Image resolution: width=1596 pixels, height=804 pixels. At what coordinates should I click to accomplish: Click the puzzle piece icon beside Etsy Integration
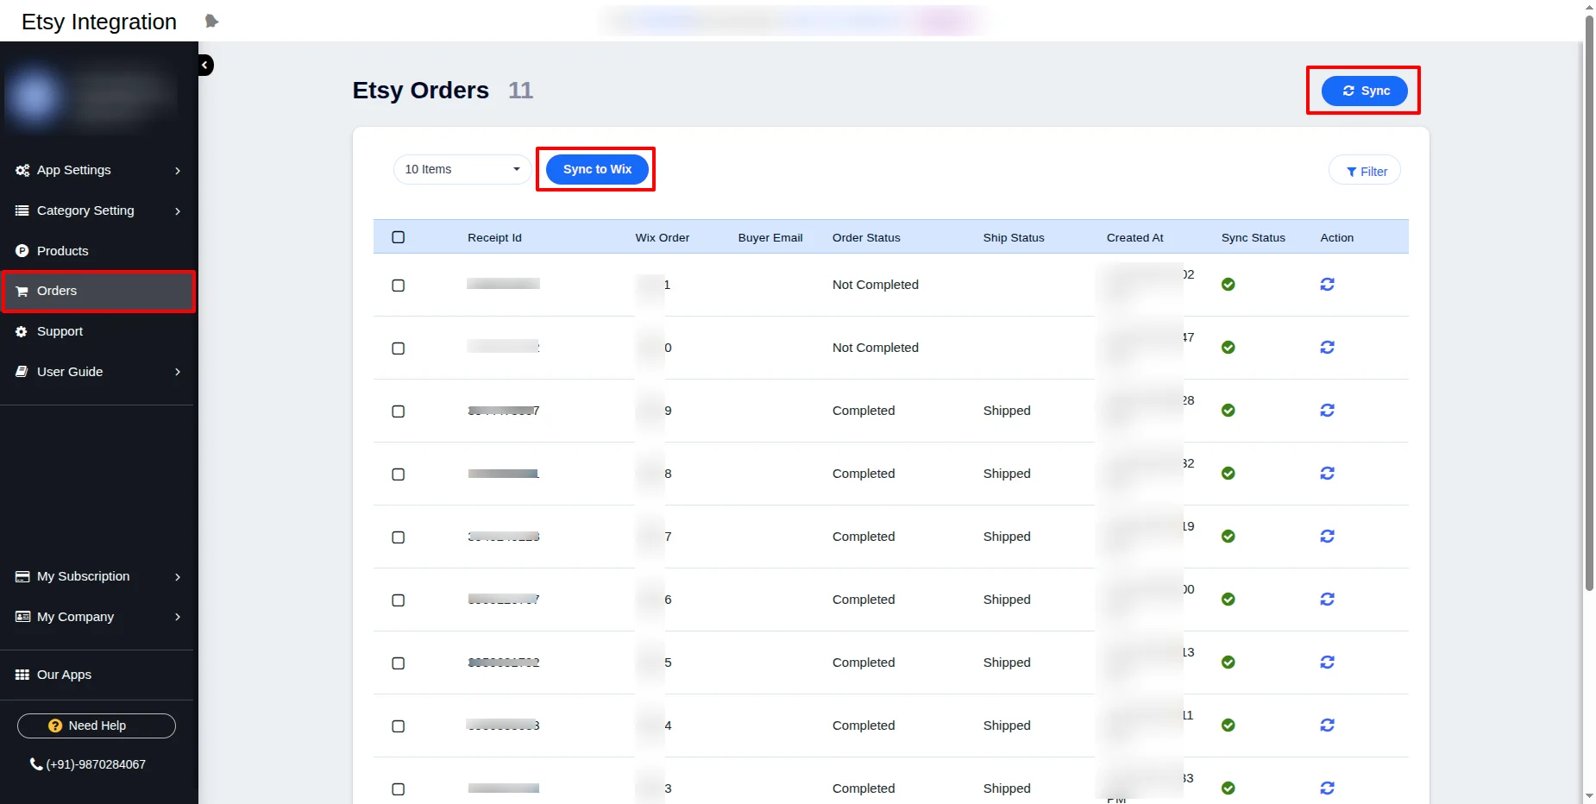211,22
